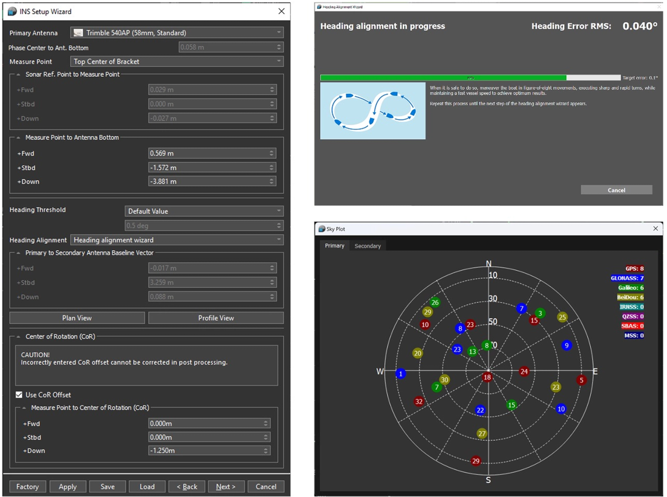Close the Sky Plot window
Viewport: 667px width, 497px height.
tap(656, 229)
